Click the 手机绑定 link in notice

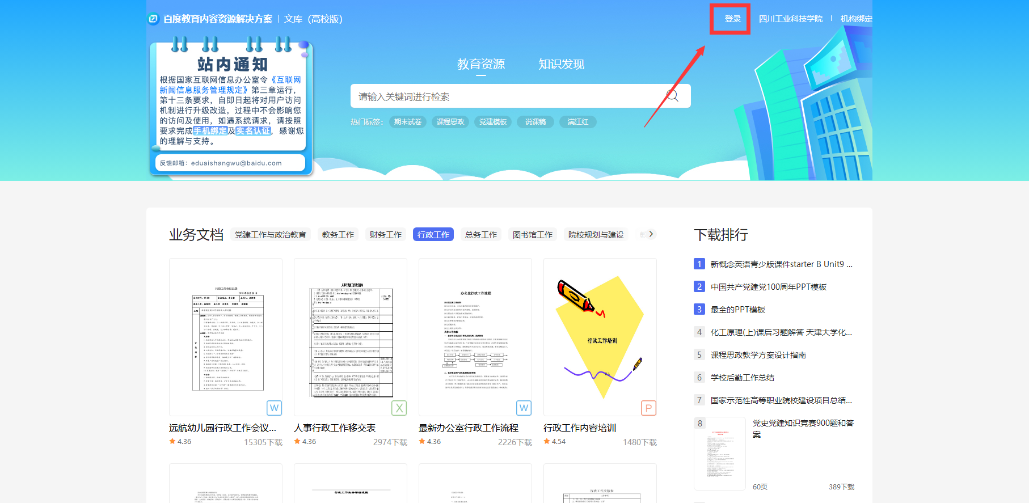click(210, 131)
